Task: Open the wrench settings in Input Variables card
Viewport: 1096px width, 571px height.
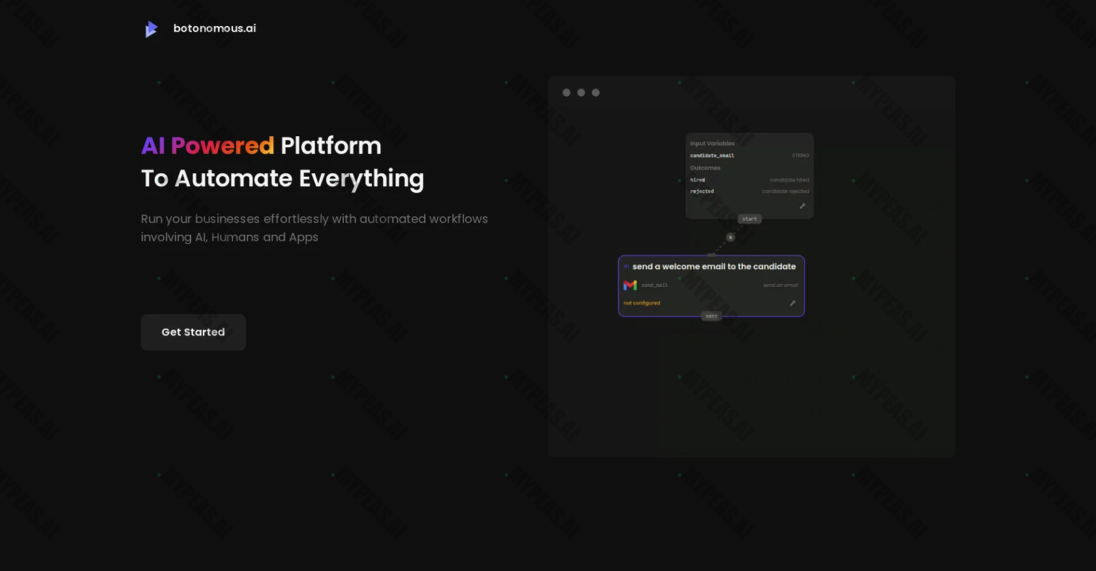Action: [x=802, y=206]
